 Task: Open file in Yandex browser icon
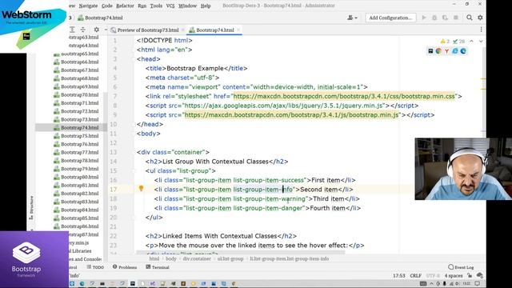[446, 51]
